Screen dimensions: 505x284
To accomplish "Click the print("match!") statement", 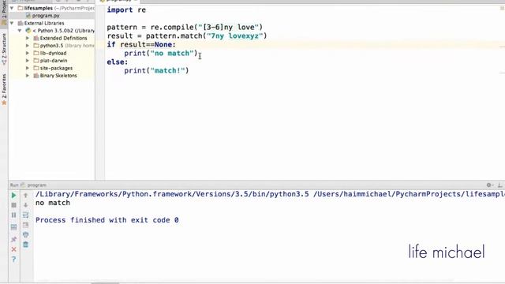I will click(156, 70).
